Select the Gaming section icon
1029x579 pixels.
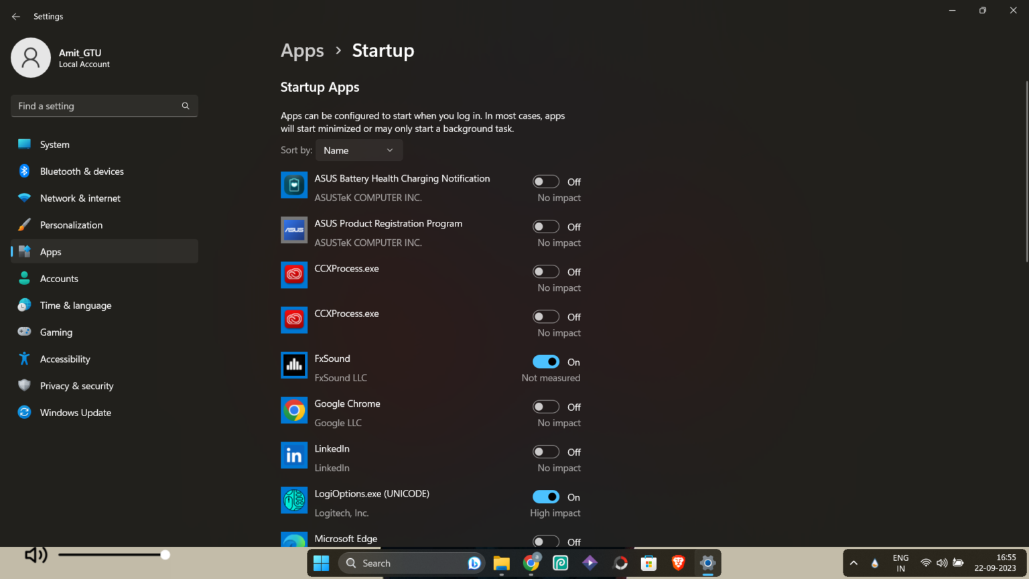tap(24, 332)
